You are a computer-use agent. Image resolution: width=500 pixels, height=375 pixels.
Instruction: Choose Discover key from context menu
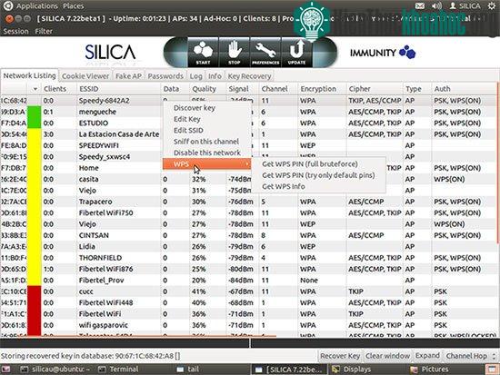(x=207, y=108)
